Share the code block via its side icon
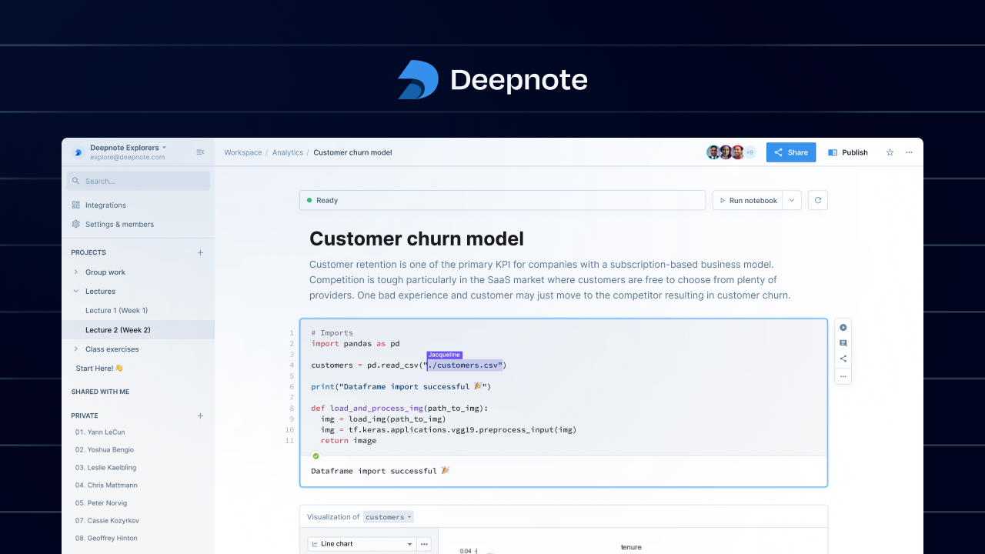This screenshot has height=554, width=985. (843, 358)
